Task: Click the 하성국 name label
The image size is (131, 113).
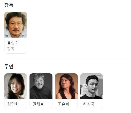Action: pos(89,104)
